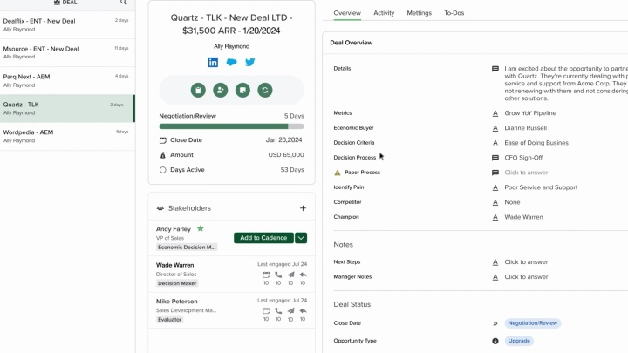This screenshot has height=353, width=628.
Task: Click the sticky note action icon
Action: coord(242,90)
